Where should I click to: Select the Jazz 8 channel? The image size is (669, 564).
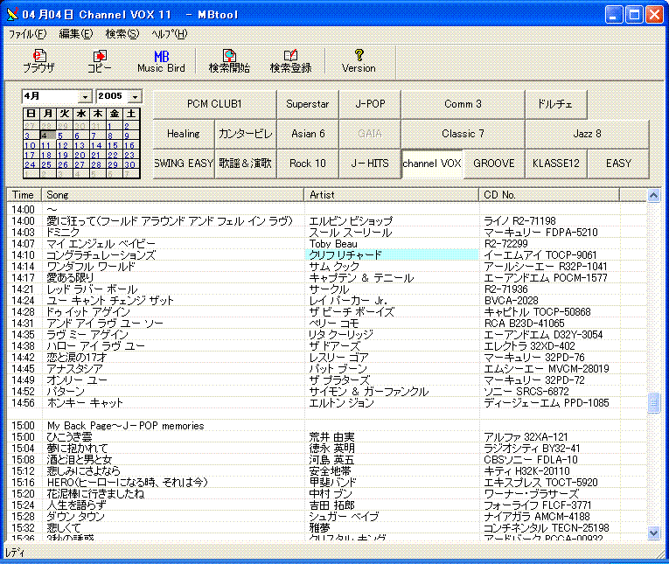click(587, 134)
